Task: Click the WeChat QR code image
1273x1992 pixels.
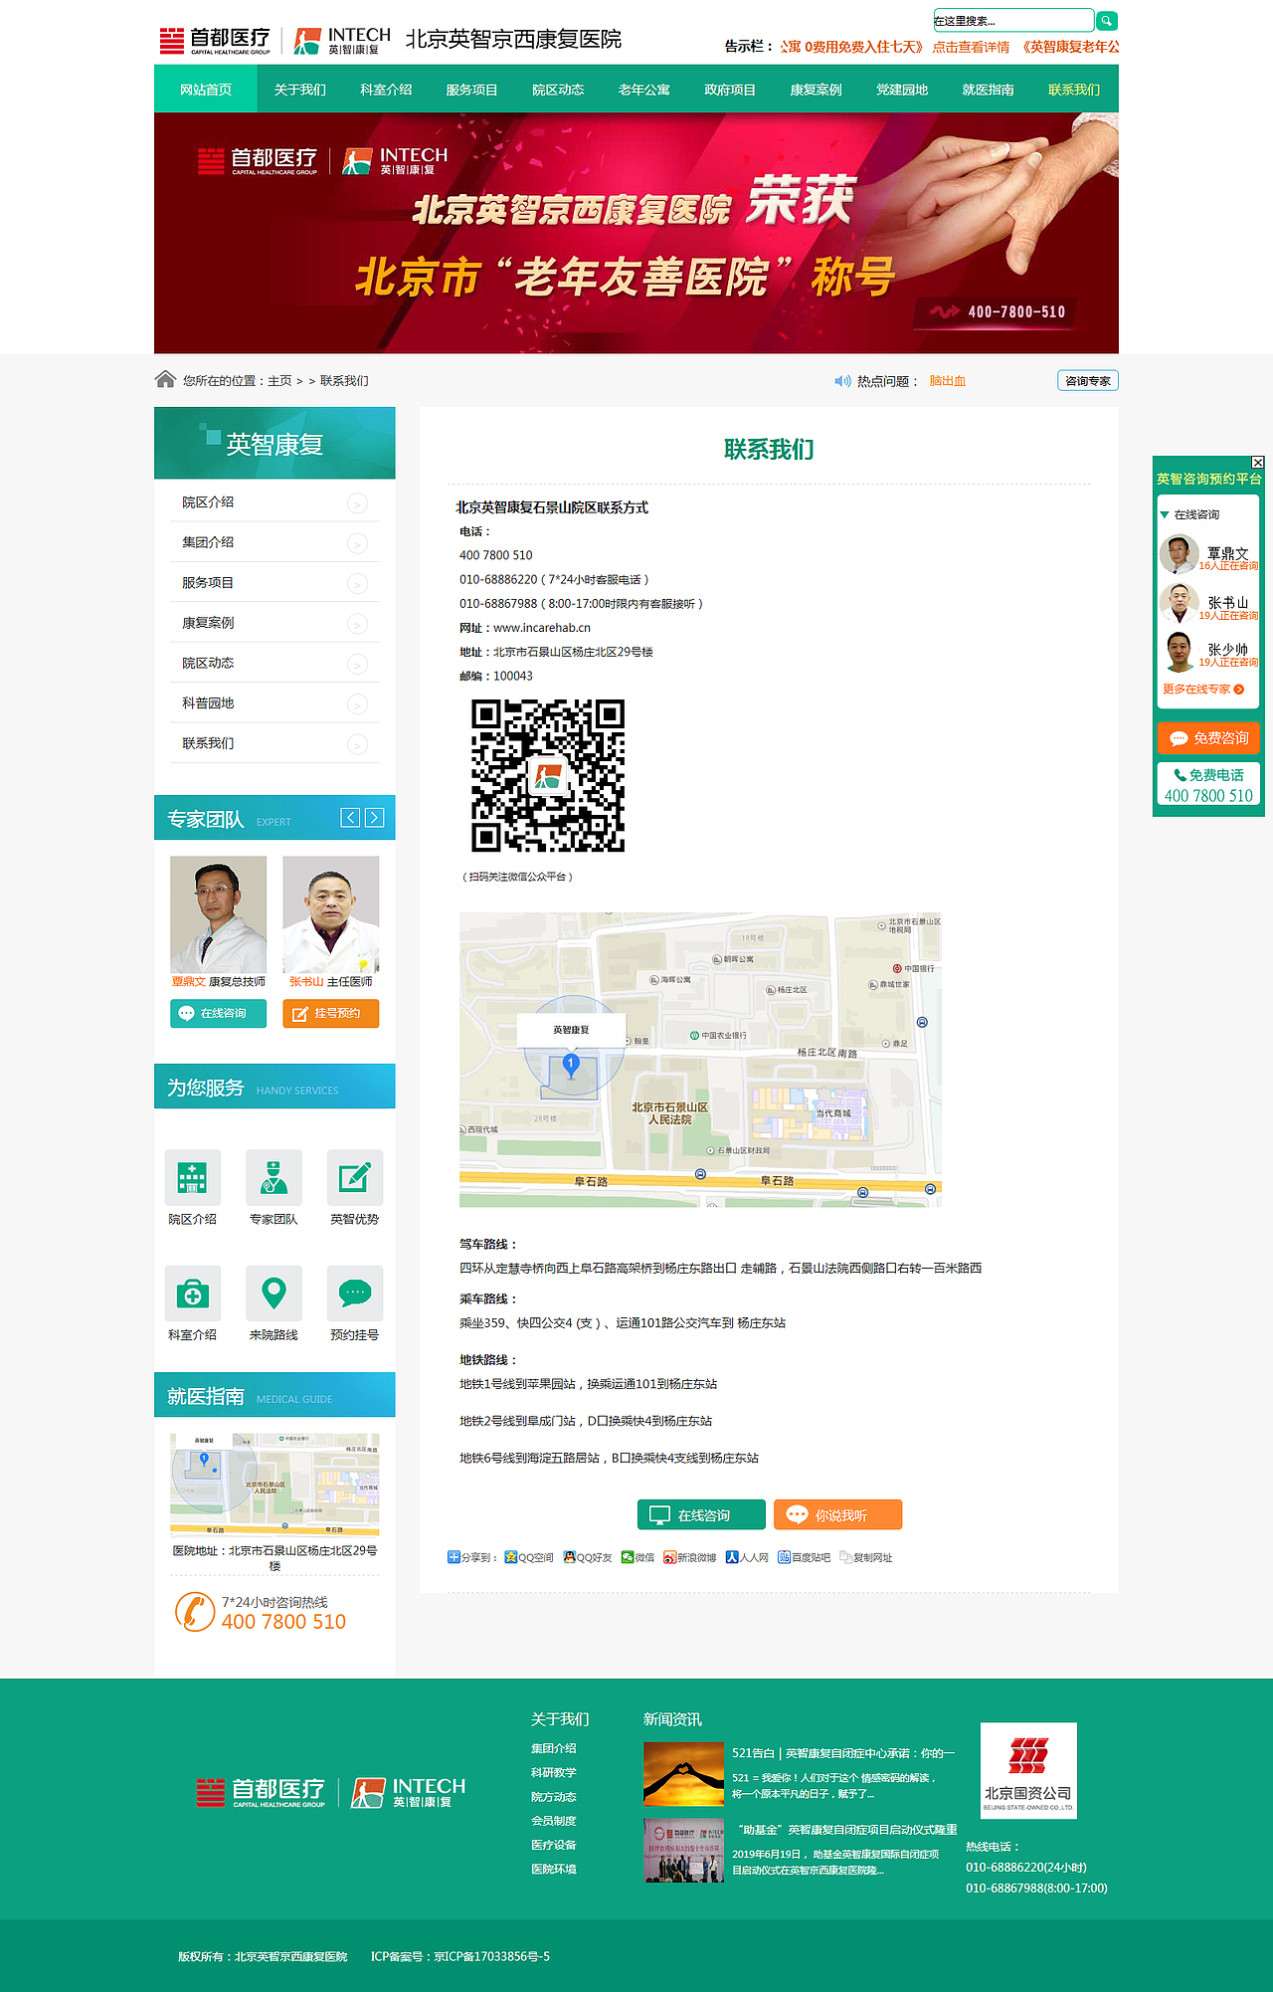Action: [548, 775]
